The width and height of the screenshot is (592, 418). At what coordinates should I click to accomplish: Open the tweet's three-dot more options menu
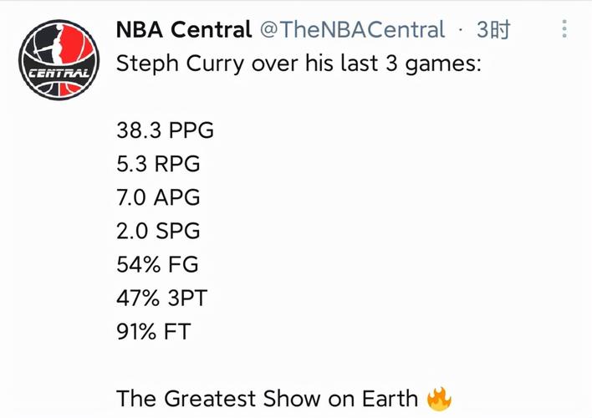[565, 30]
